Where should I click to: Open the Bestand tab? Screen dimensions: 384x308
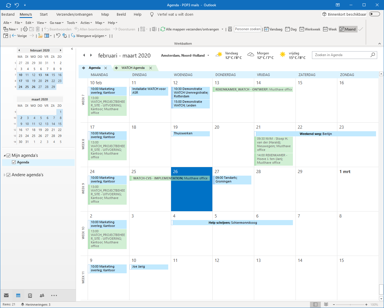pos(8,14)
